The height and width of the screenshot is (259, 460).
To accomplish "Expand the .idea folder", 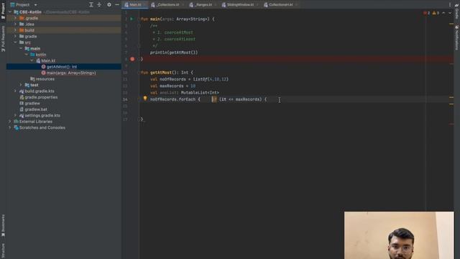I will point(16,24).
